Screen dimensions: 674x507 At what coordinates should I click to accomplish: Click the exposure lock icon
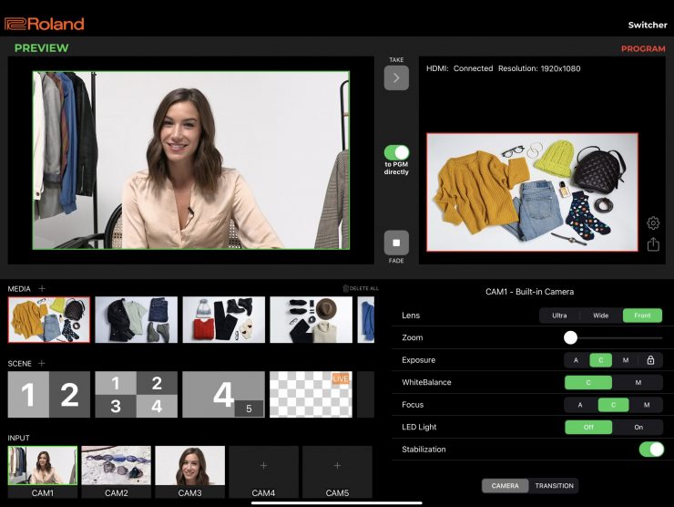(650, 360)
